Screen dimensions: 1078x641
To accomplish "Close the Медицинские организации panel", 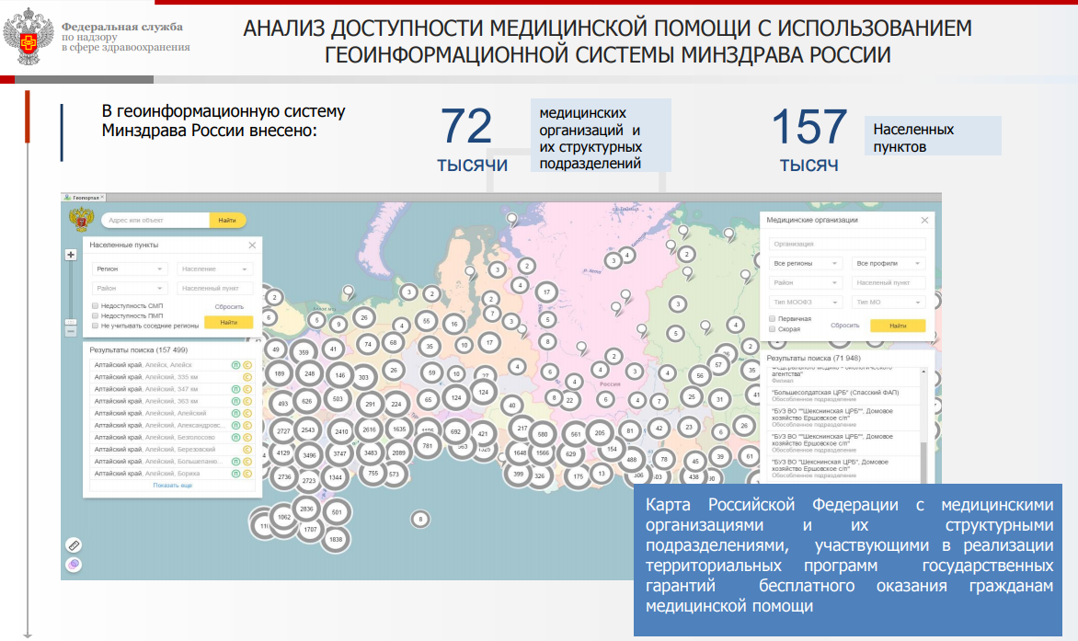I will [x=924, y=221].
